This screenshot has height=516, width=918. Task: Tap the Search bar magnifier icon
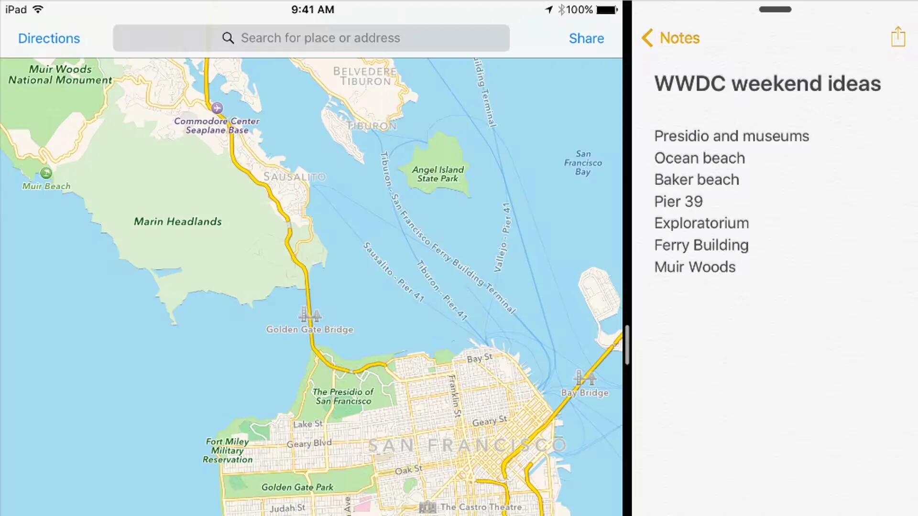click(x=228, y=38)
